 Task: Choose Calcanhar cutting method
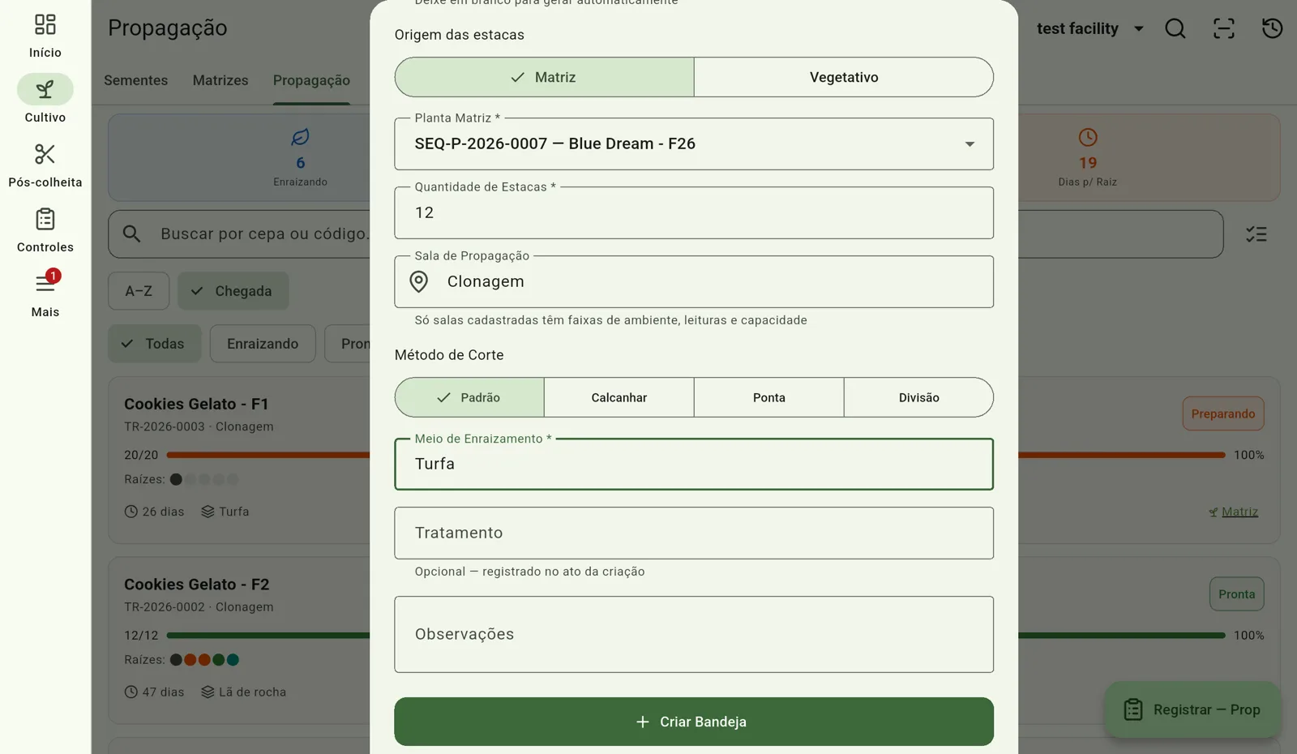click(619, 397)
